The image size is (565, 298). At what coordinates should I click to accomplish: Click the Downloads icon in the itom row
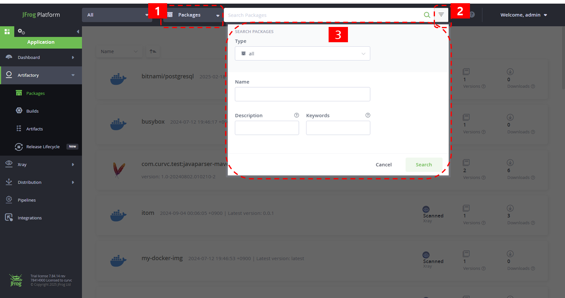(510, 208)
